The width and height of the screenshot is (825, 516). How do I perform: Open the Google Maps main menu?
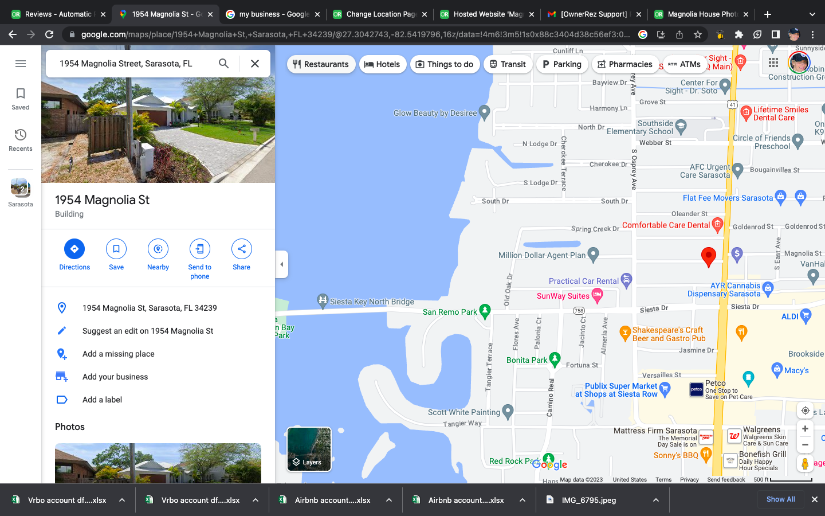click(x=21, y=64)
